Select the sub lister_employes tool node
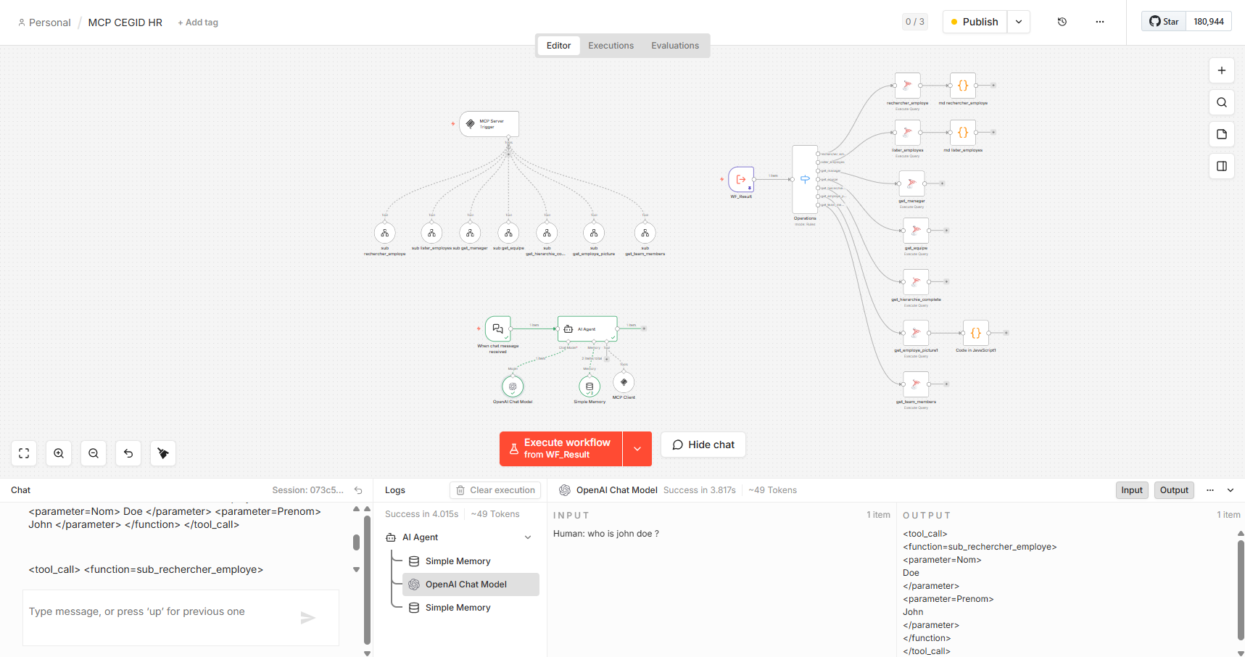This screenshot has width=1245, height=657. click(x=431, y=233)
